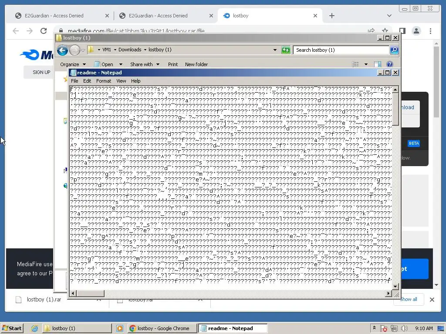Click Chrome back button
446x334 pixels.
[x=16, y=31]
